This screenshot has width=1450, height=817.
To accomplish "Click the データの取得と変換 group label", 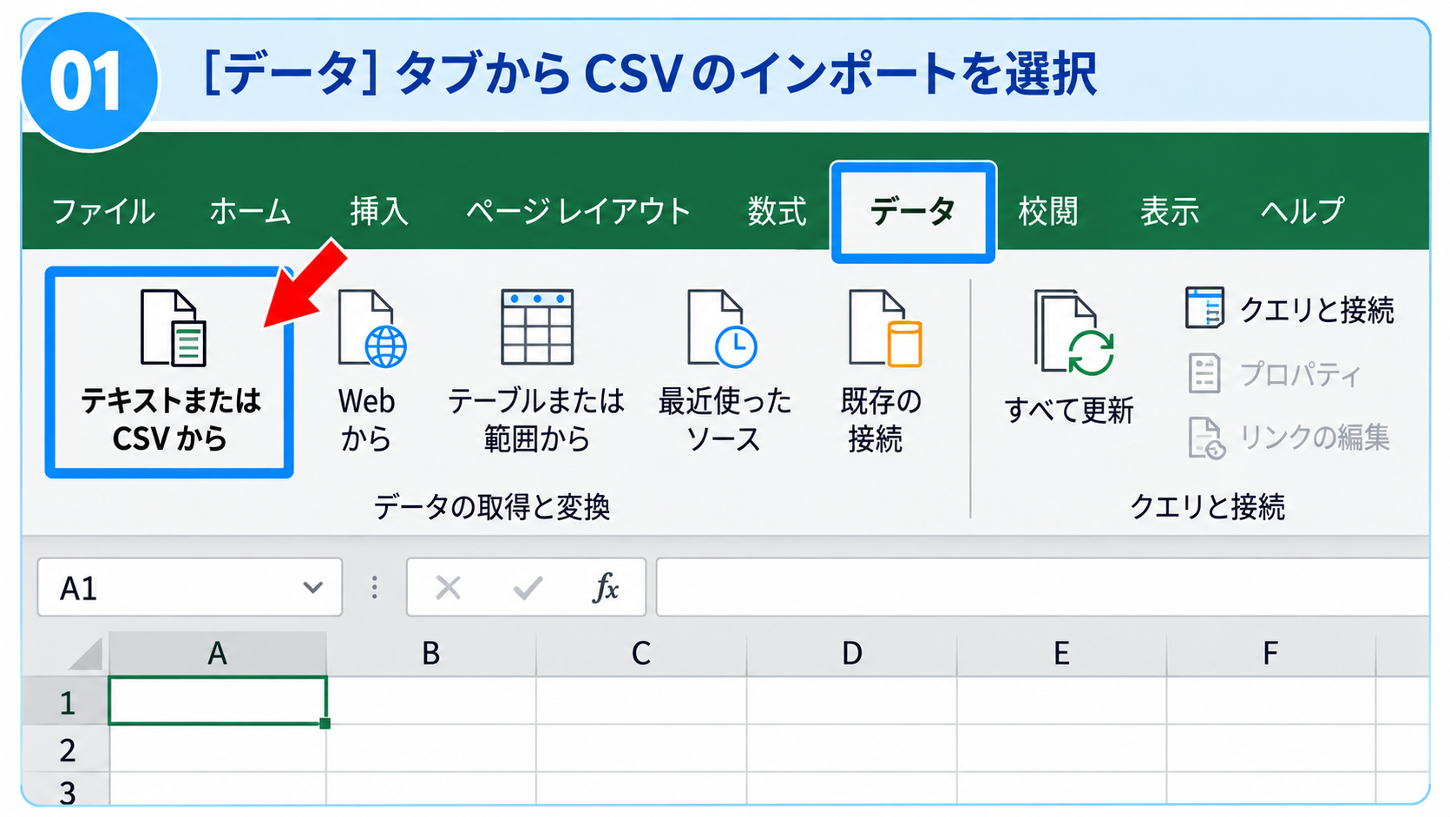I will pos(492,506).
